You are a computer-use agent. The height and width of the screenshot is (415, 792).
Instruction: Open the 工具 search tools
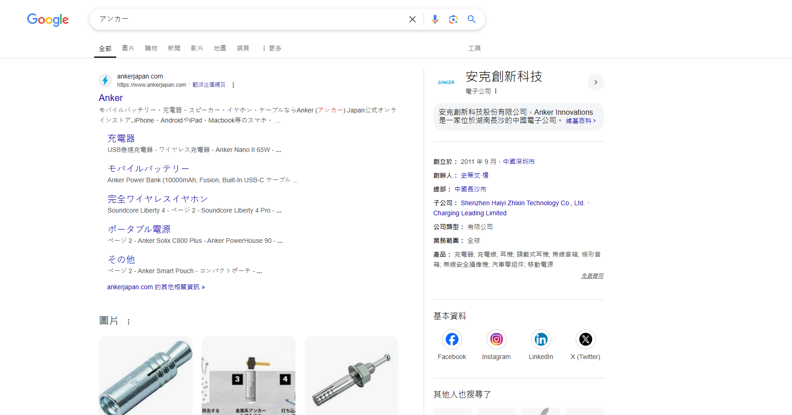point(475,48)
